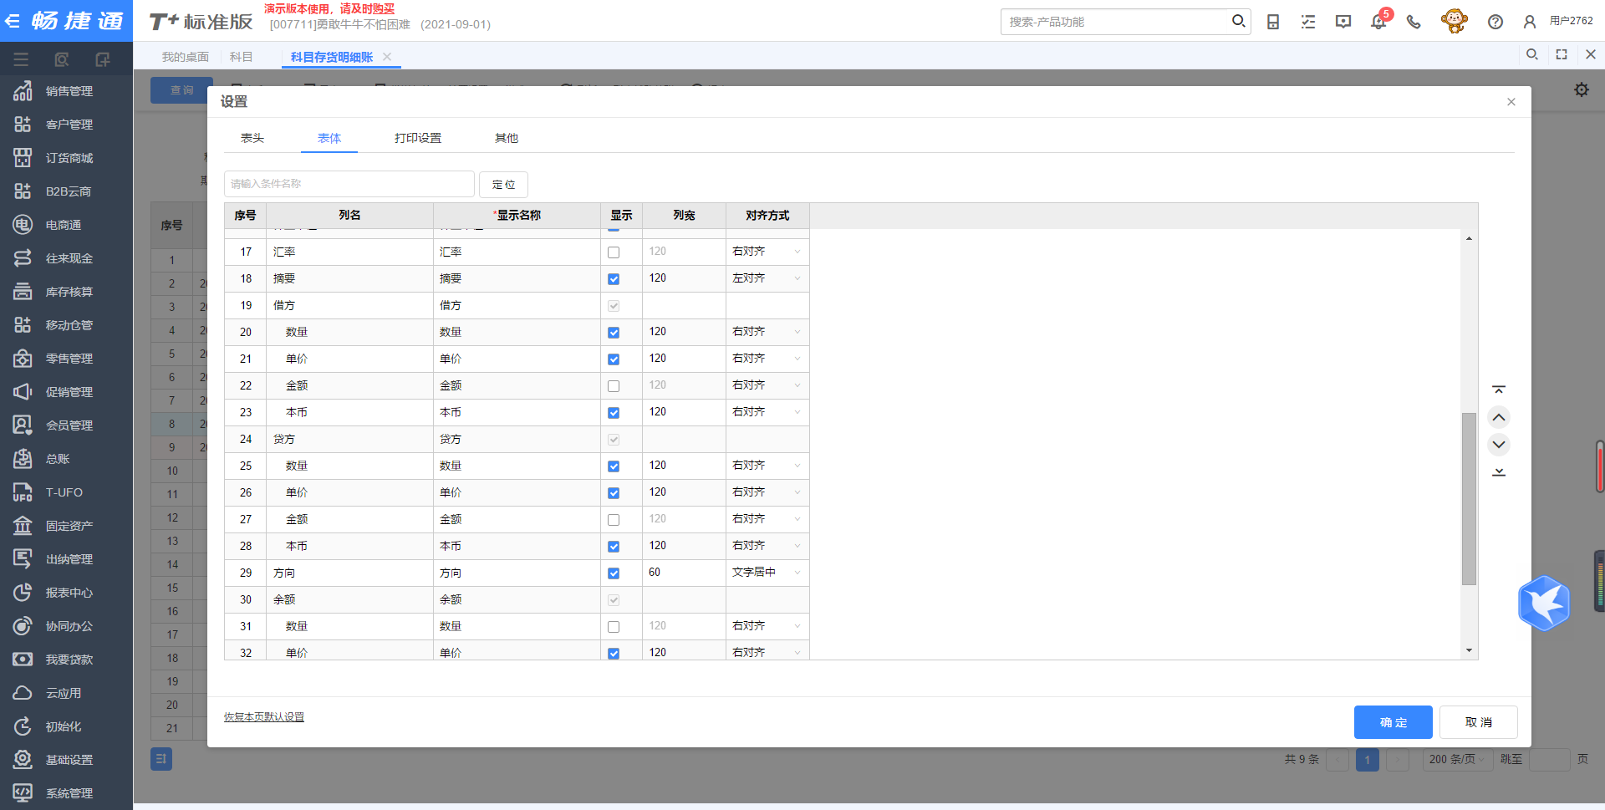Screen dimensions: 1605x810
Task: Click the phone support icon
Action: point(1414,22)
